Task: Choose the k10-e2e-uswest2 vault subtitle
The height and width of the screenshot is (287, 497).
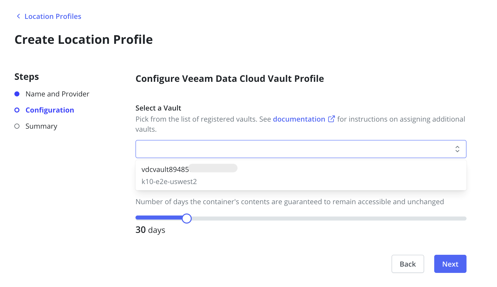Action: (x=169, y=182)
